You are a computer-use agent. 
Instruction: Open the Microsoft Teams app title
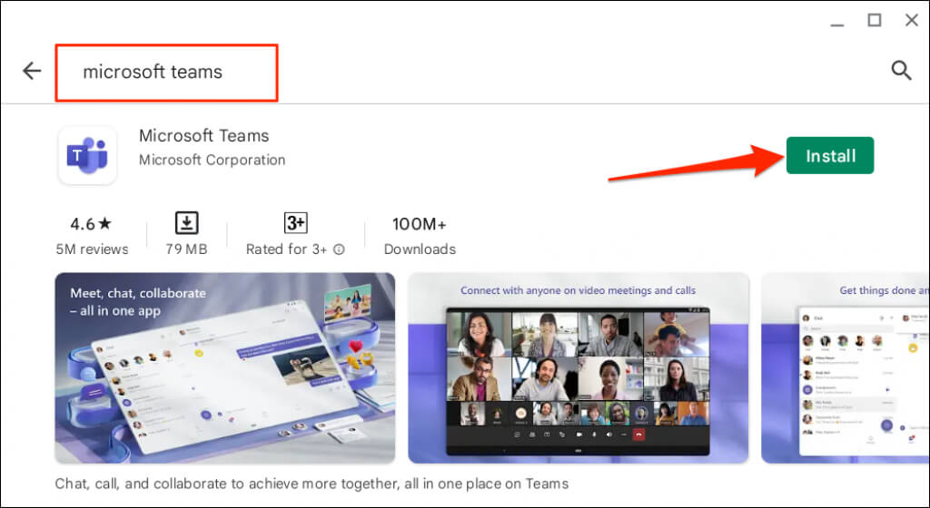pos(203,135)
